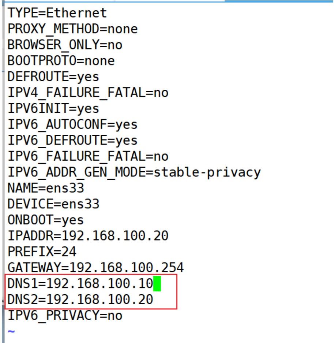
Task: Click the NAME=ens33 line
Action: 45,188
